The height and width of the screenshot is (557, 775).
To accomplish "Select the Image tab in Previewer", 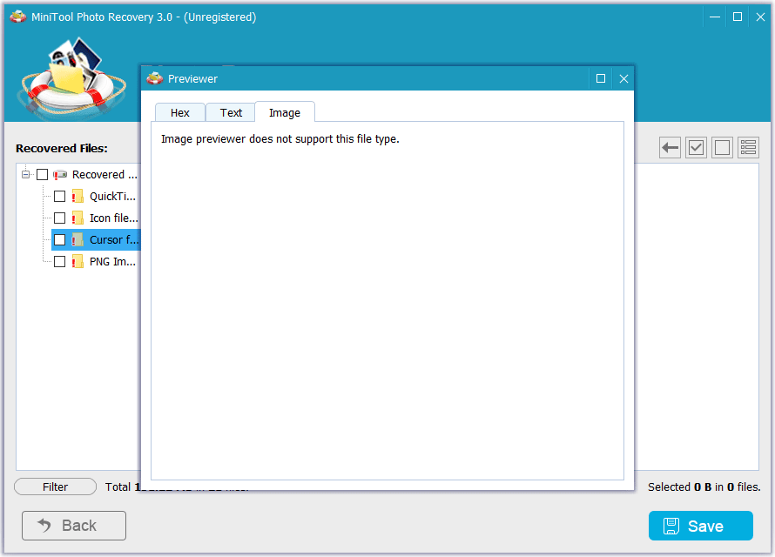I will (285, 113).
